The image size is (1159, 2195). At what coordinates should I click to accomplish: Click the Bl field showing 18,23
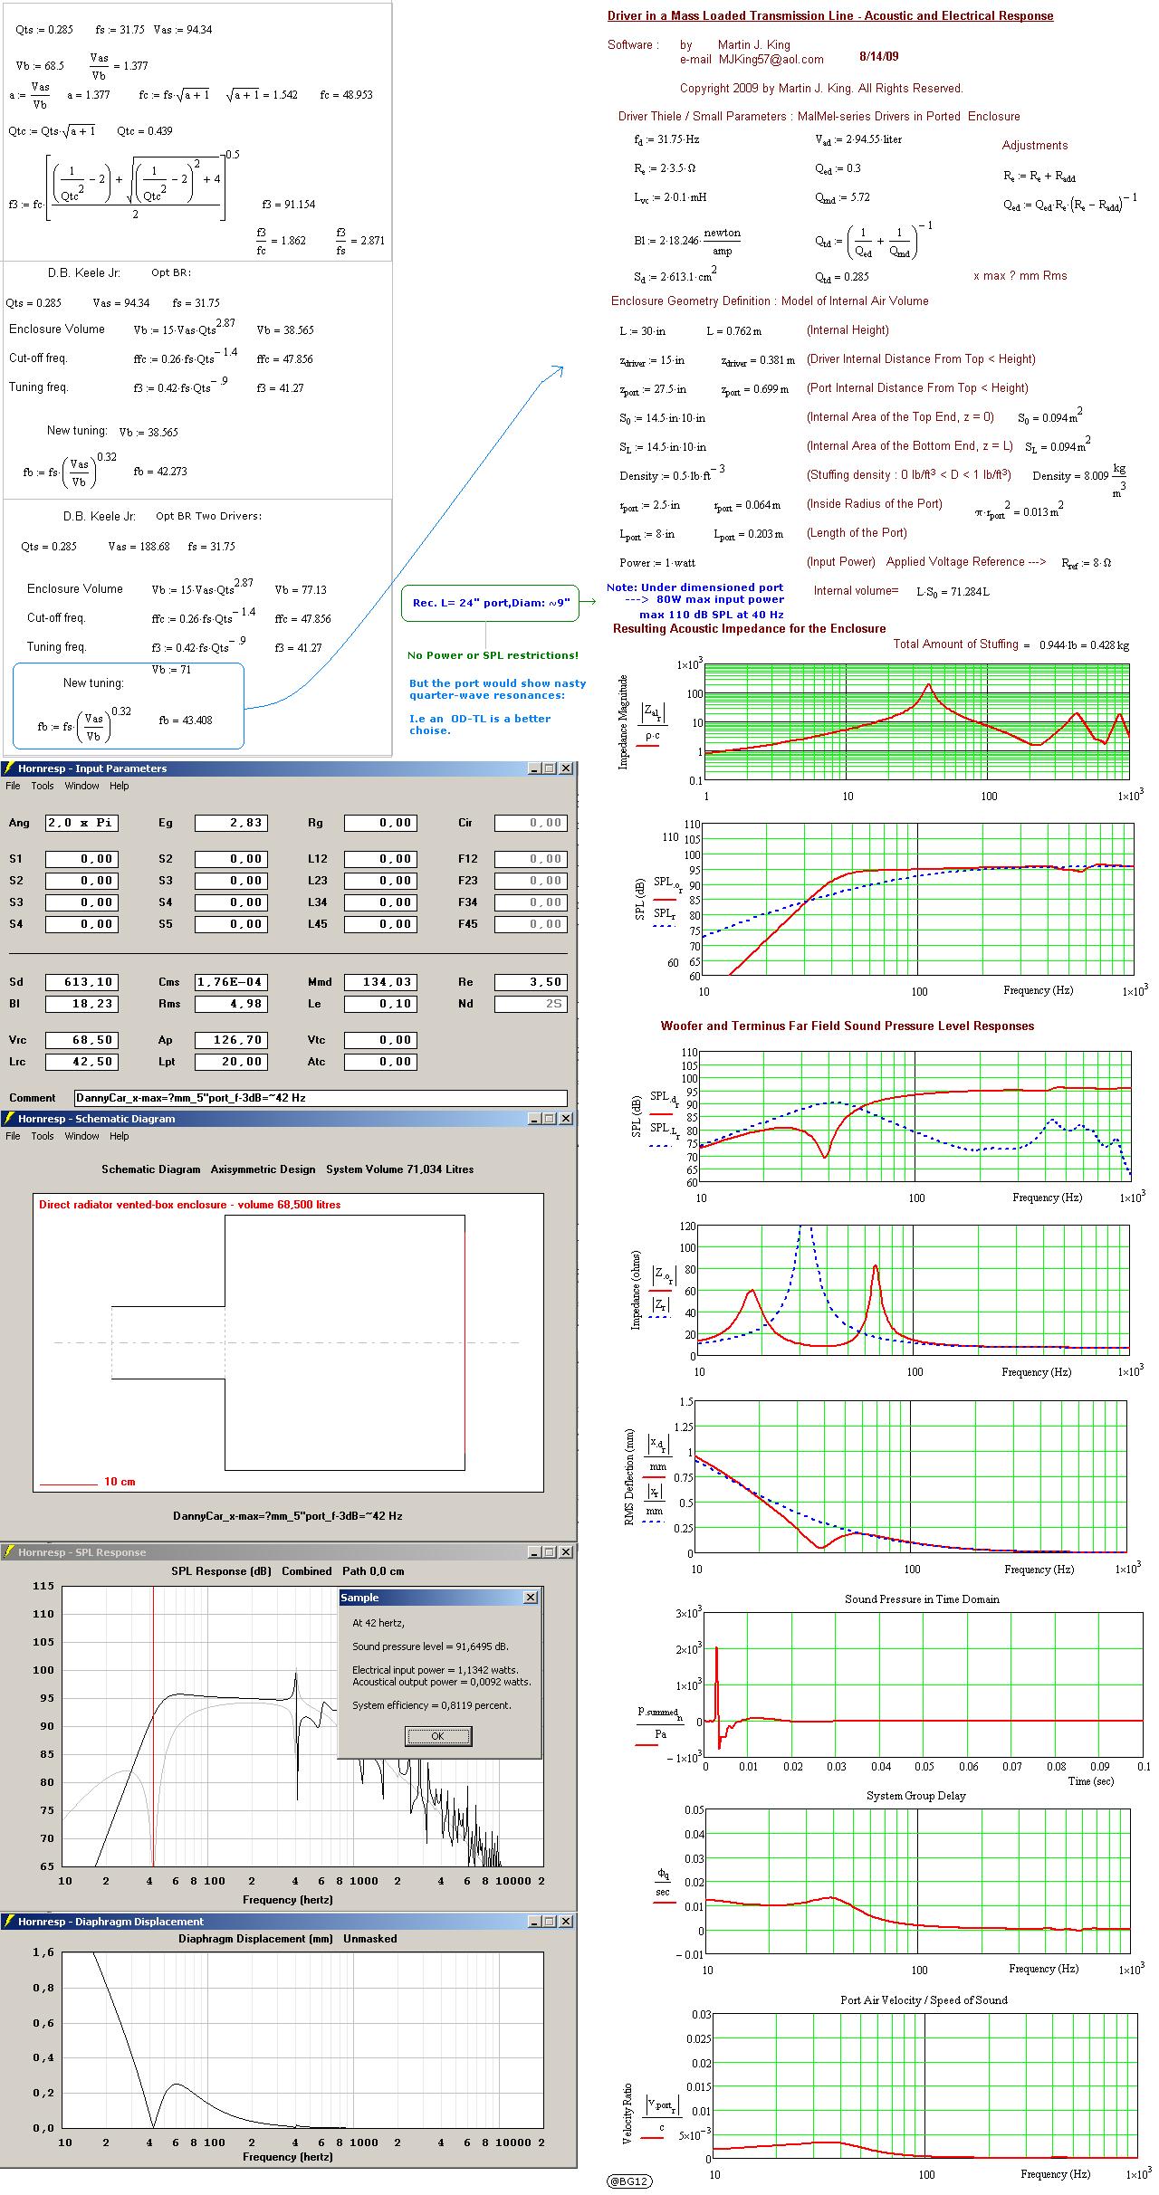(82, 1004)
